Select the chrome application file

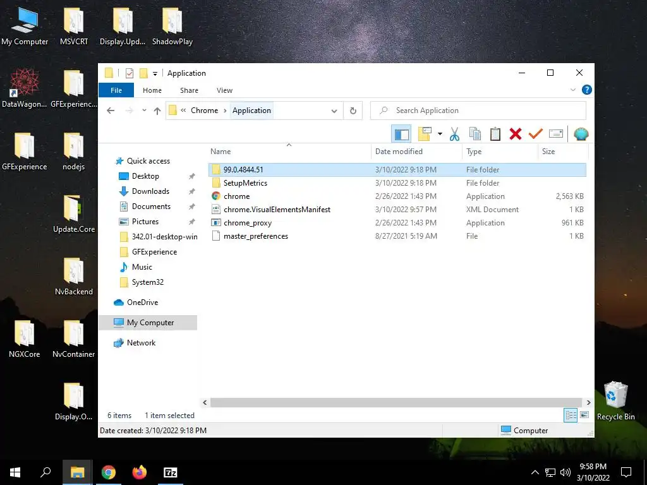(x=397, y=196)
